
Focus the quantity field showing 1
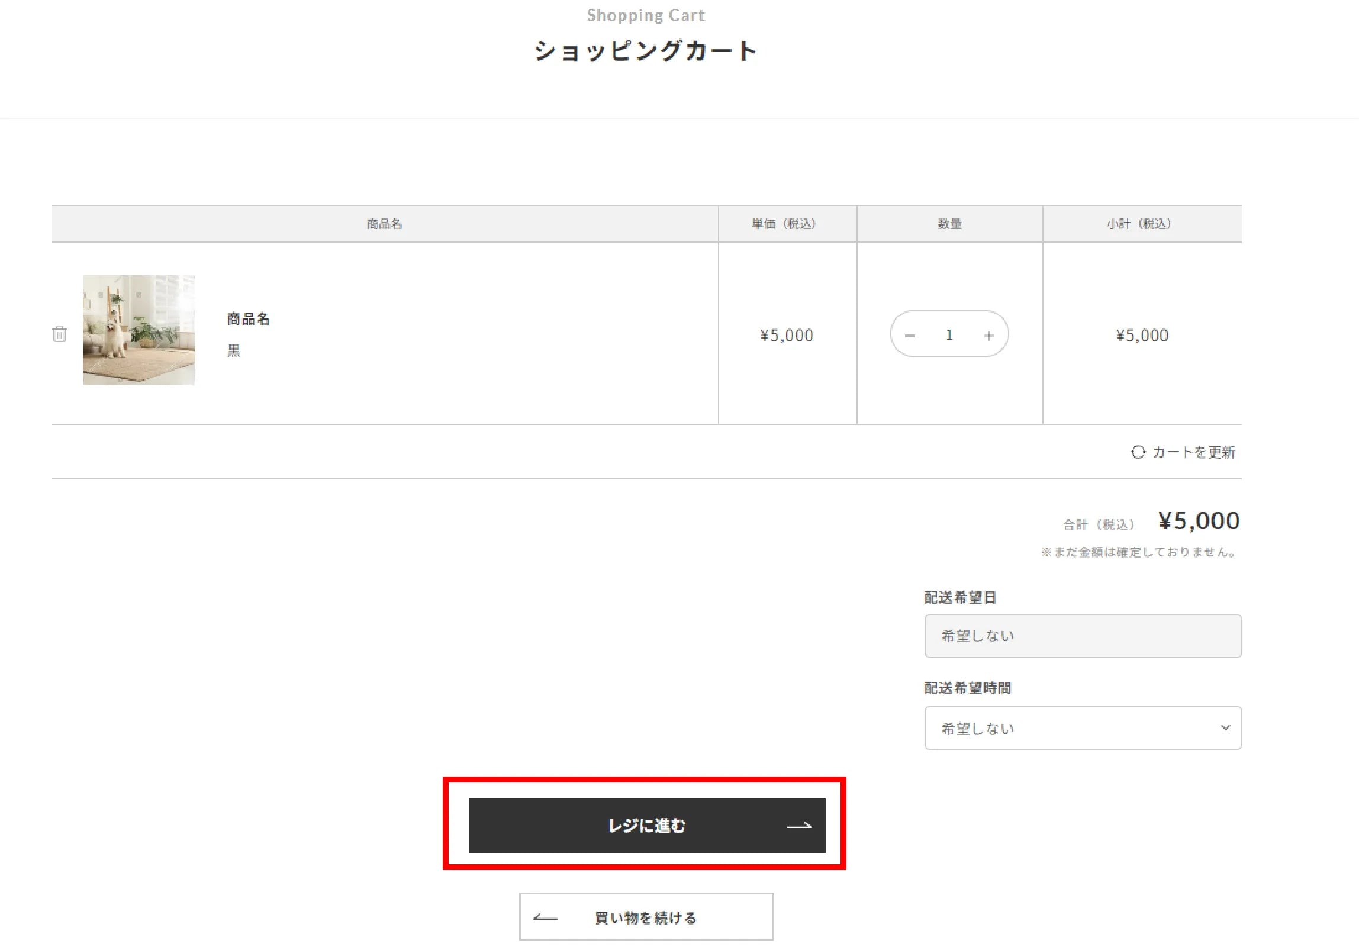click(949, 335)
